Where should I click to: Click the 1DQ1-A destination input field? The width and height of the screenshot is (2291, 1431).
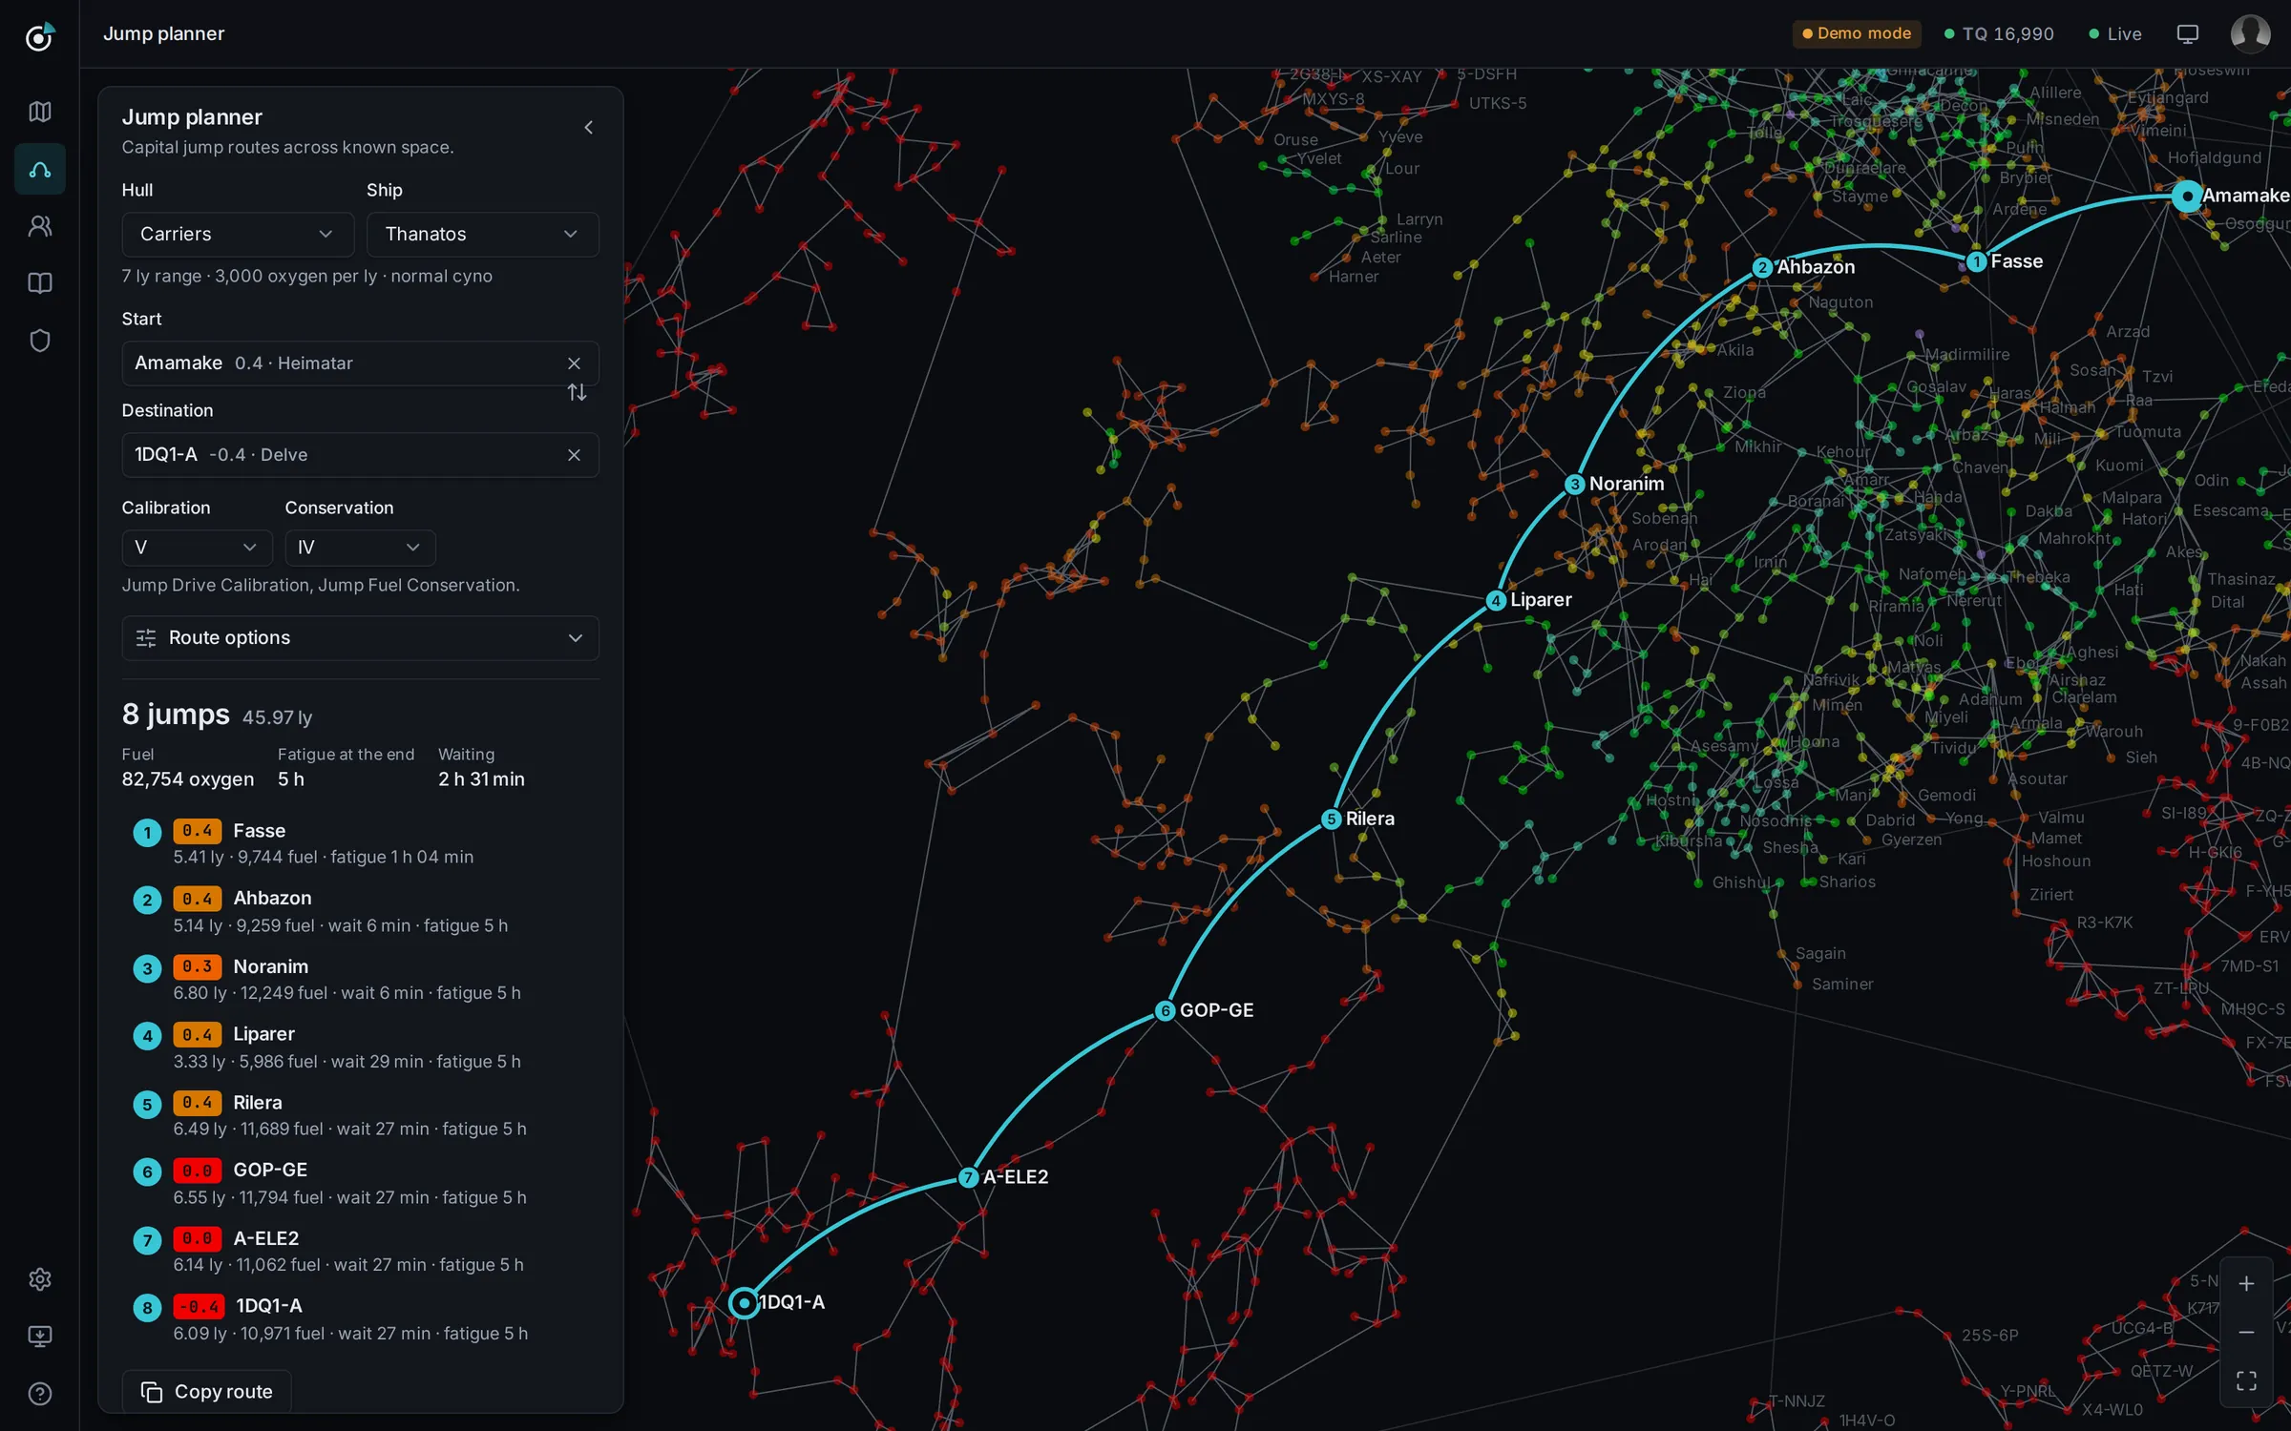coord(360,455)
